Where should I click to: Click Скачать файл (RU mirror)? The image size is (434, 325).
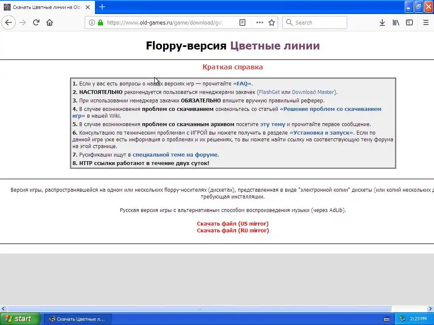click(233, 231)
